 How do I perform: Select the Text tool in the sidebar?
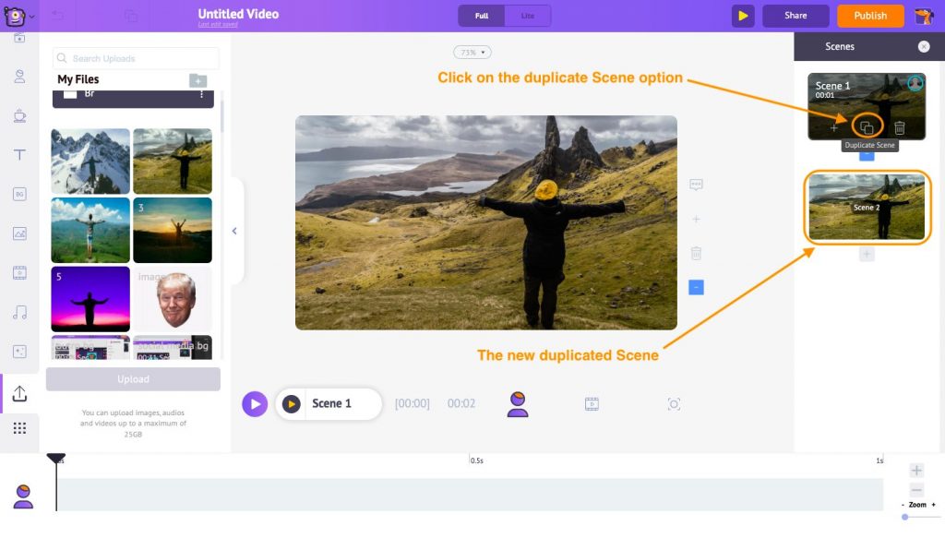[20, 155]
